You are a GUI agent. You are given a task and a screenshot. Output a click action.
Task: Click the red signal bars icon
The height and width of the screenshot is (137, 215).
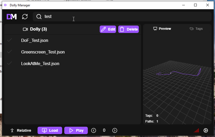pos(196,130)
